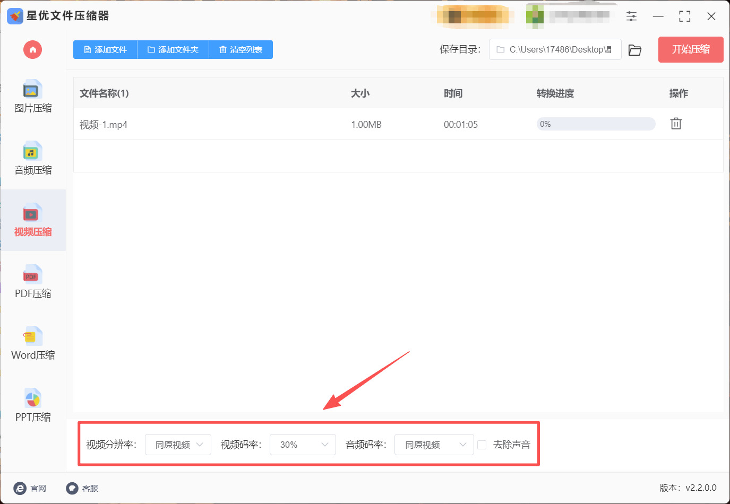Select 视频压缩 video compression module
This screenshot has height=504, width=730.
click(33, 220)
